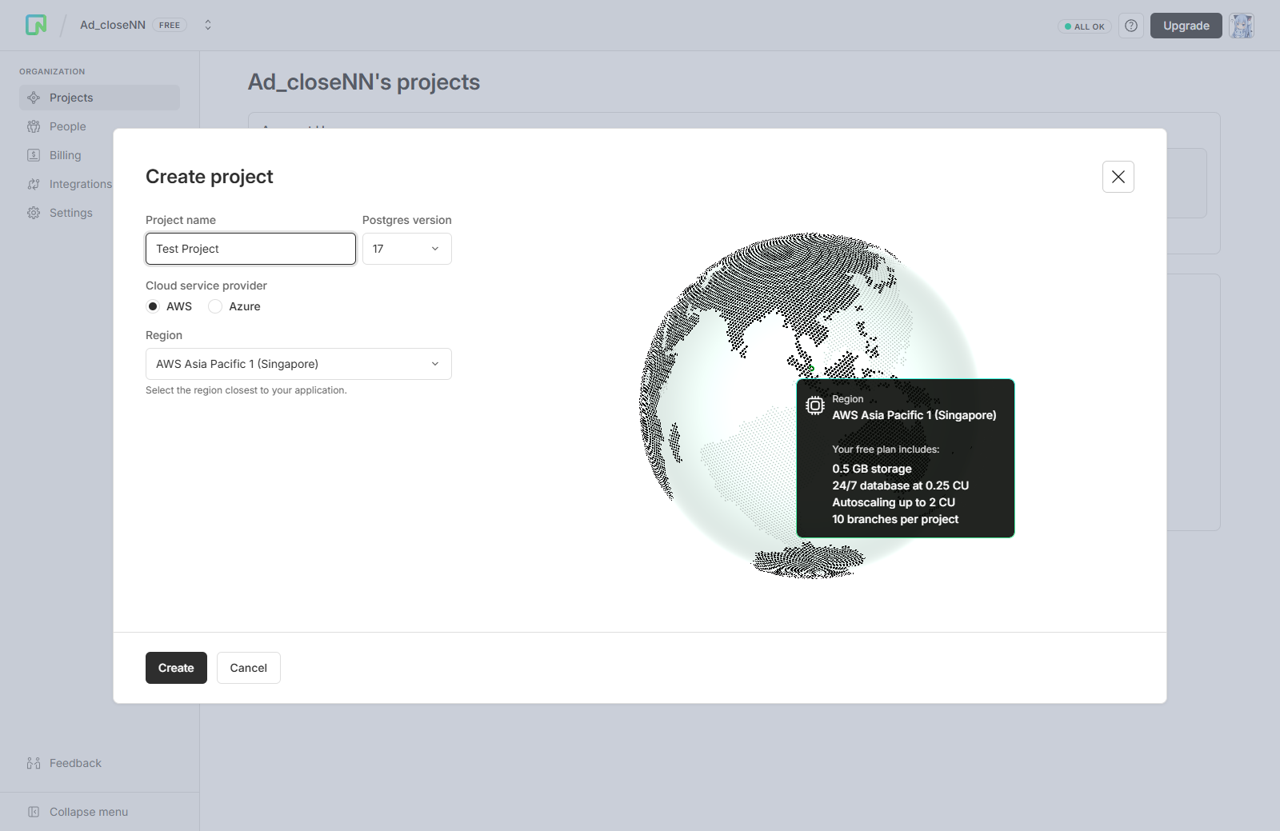
Task: Click the Cancel button
Action: (249, 668)
